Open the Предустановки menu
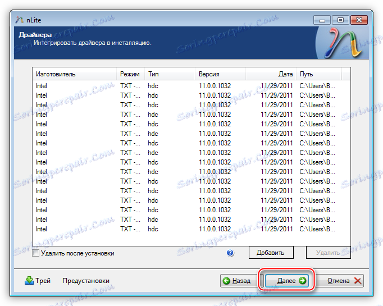This screenshot has width=383, height=306. 86,281
